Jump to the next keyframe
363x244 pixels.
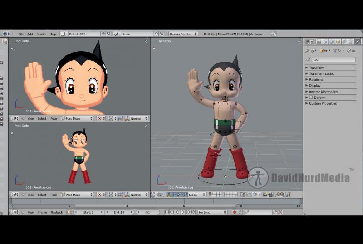188,212
